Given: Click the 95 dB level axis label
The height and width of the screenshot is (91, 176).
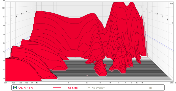Looking at the screenshot, I should point(4,17).
